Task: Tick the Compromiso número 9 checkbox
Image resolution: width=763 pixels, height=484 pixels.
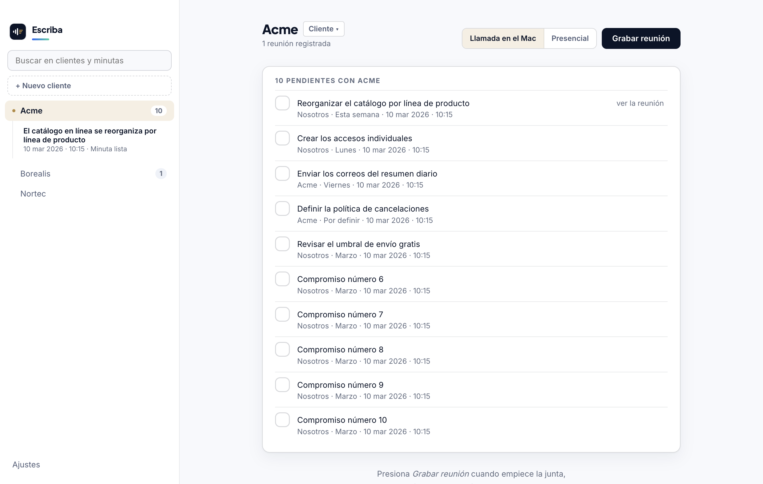Action: click(x=282, y=385)
